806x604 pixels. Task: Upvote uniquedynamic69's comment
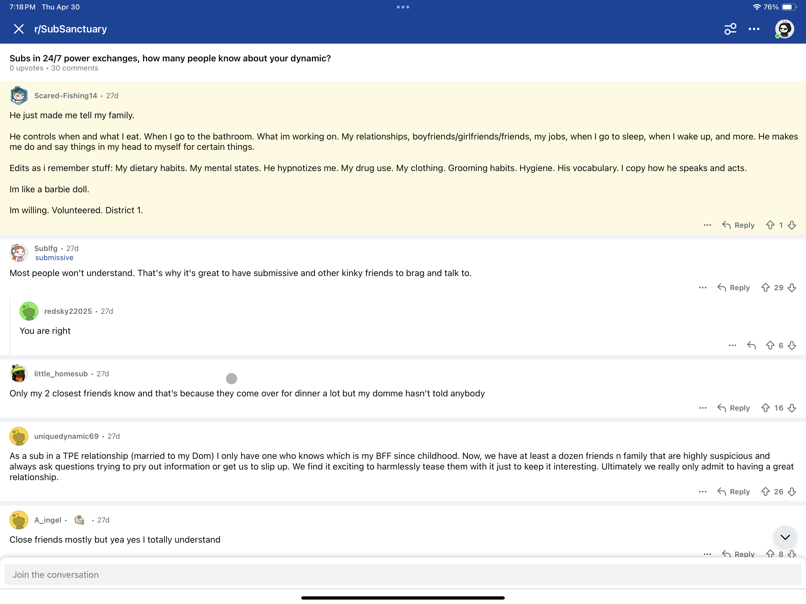766,492
